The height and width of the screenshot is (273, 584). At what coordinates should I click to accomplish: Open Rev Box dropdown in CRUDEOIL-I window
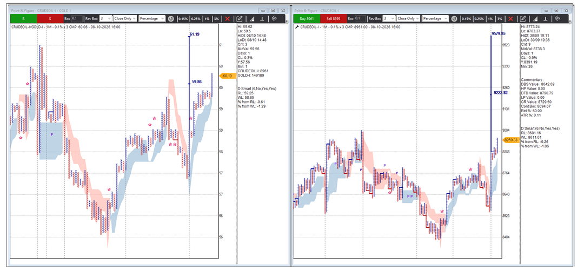pos(389,18)
